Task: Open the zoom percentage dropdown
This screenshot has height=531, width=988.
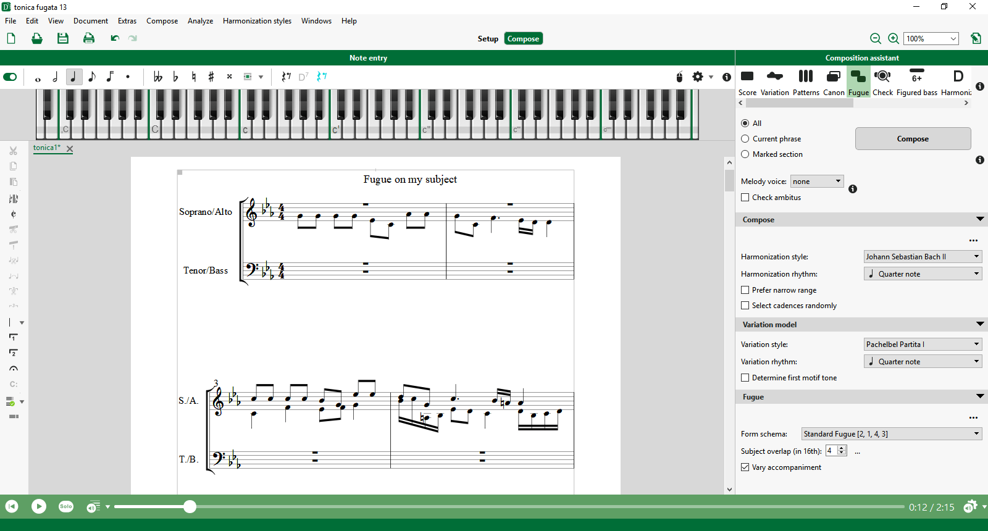Action: pyautogui.click(x=931, y=39)
